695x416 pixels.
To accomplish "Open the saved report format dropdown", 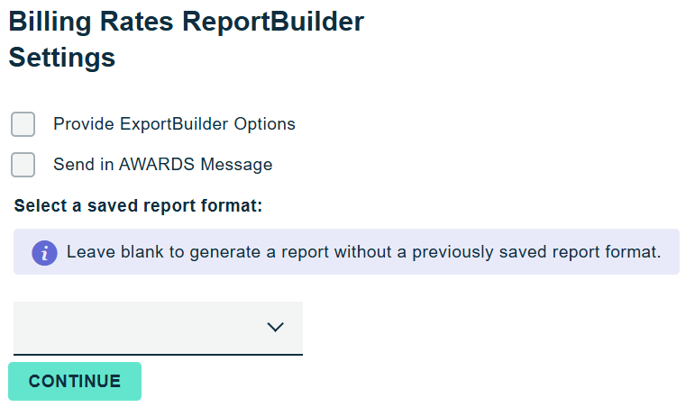I will pos(158,328).
